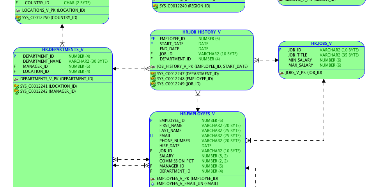Click MIN_SALARY column in HR.JOBS_V
This screenshot has height=187, width=370.
tap(300, 60)
